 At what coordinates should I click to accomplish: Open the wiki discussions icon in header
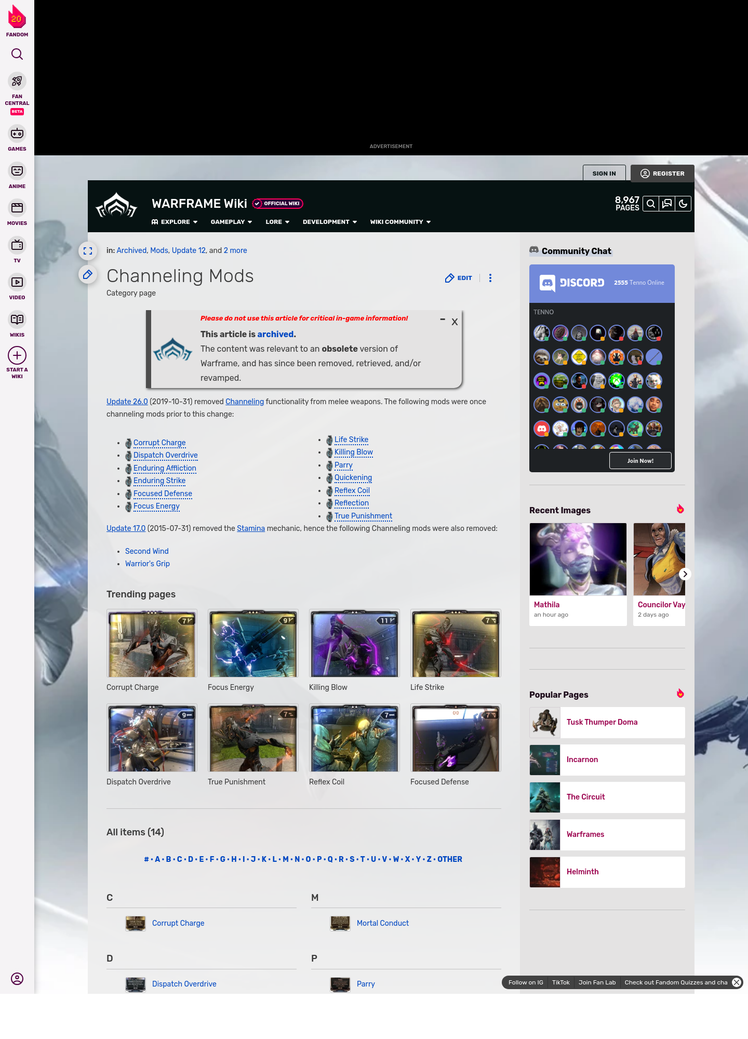pyautogui.click(x=667, y=204)
